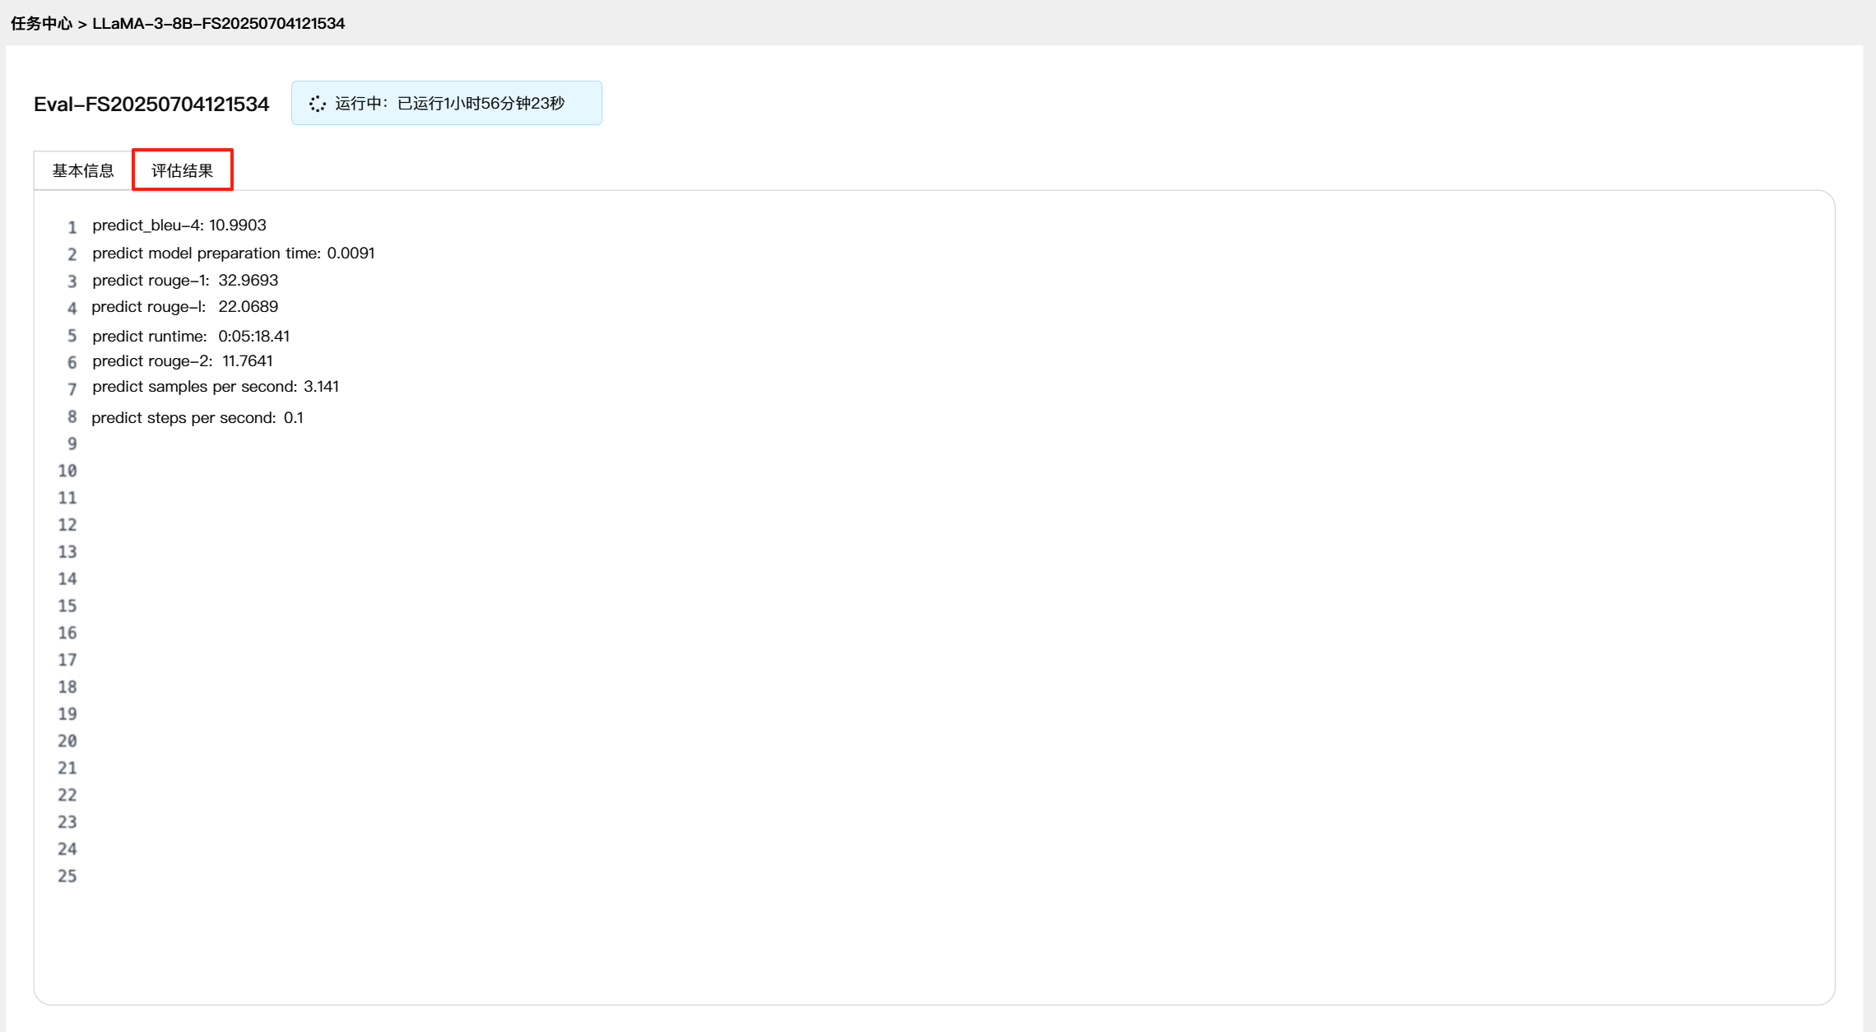Viewport: 1876px width, 1032px height.
Task: Click the Eval-FS20250704121534 title
Action: click(151, 104)
